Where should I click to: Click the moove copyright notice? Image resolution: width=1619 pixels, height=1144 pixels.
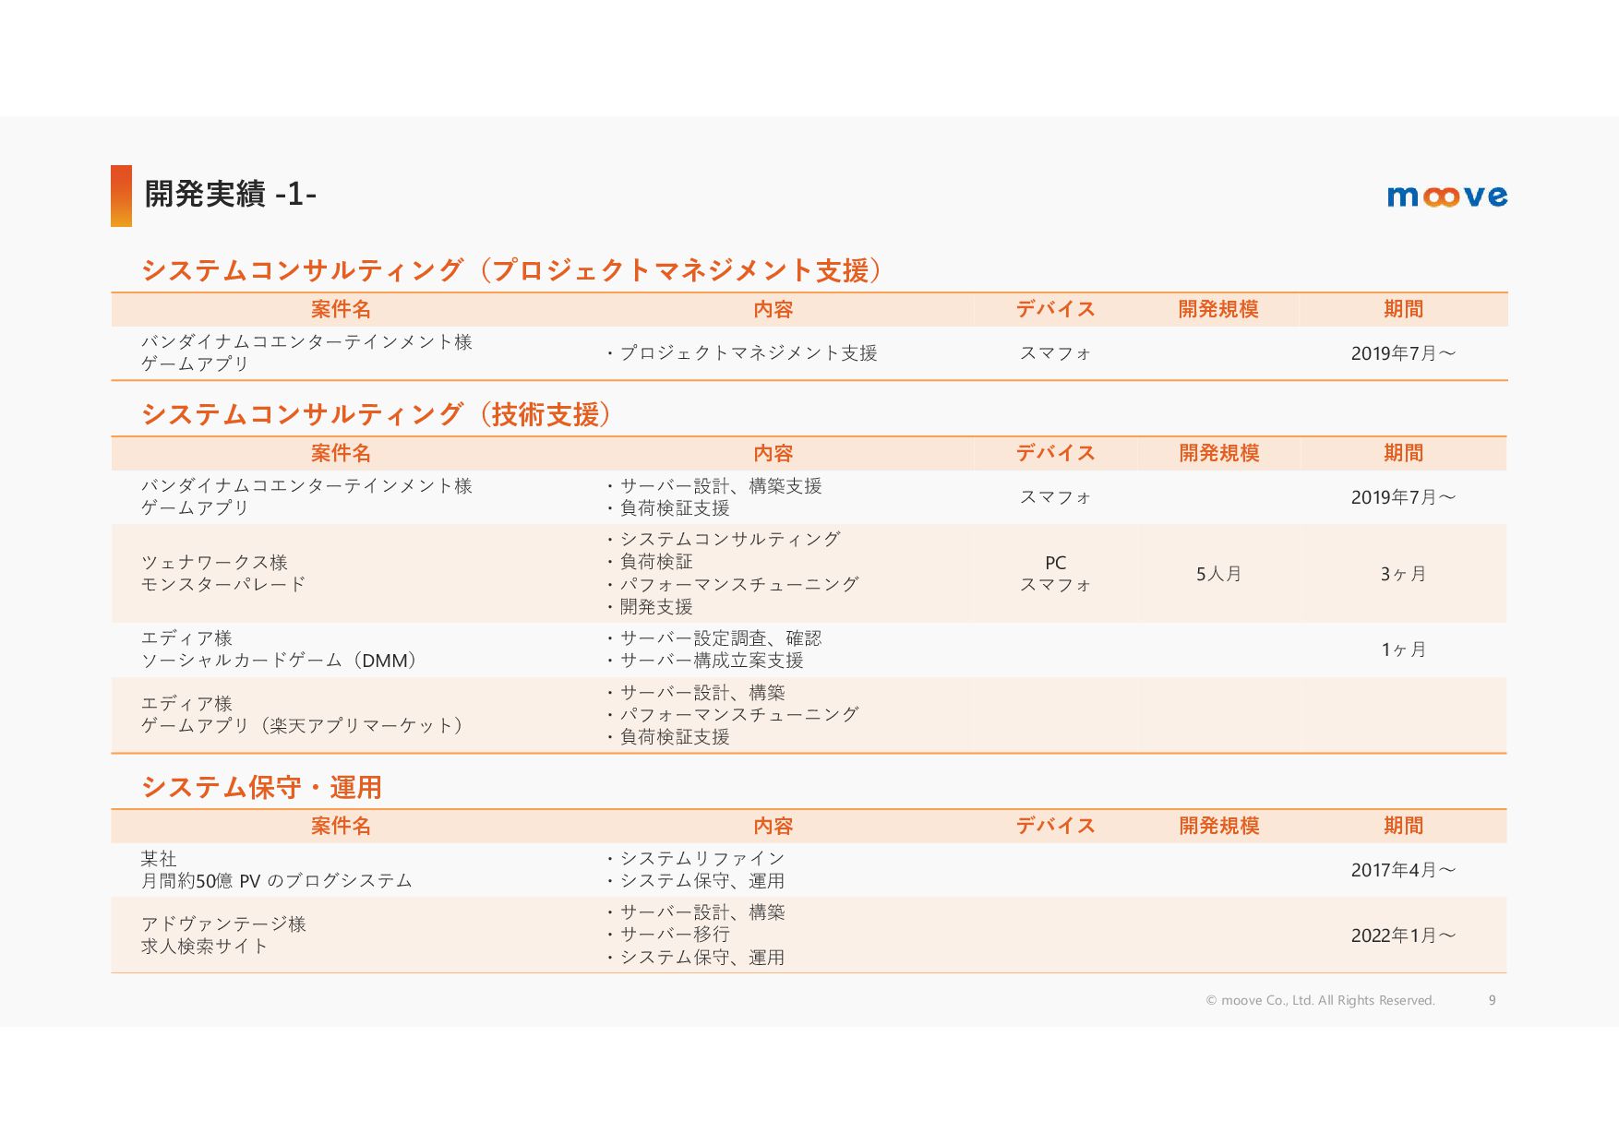(x=1320, y=1000)
